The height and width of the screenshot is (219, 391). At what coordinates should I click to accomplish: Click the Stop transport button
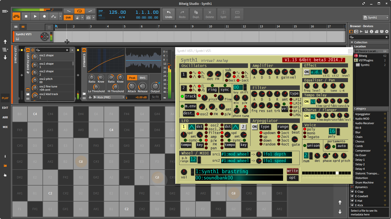pyautogui.click(x=26, y=16)
